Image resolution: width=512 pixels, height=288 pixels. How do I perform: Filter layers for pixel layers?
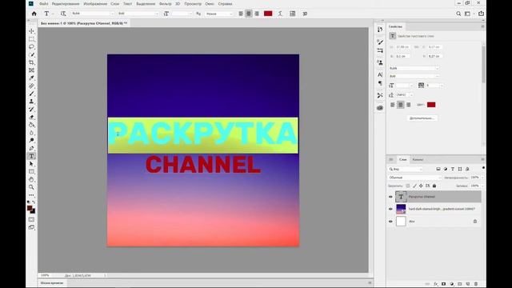pos(438,169)
